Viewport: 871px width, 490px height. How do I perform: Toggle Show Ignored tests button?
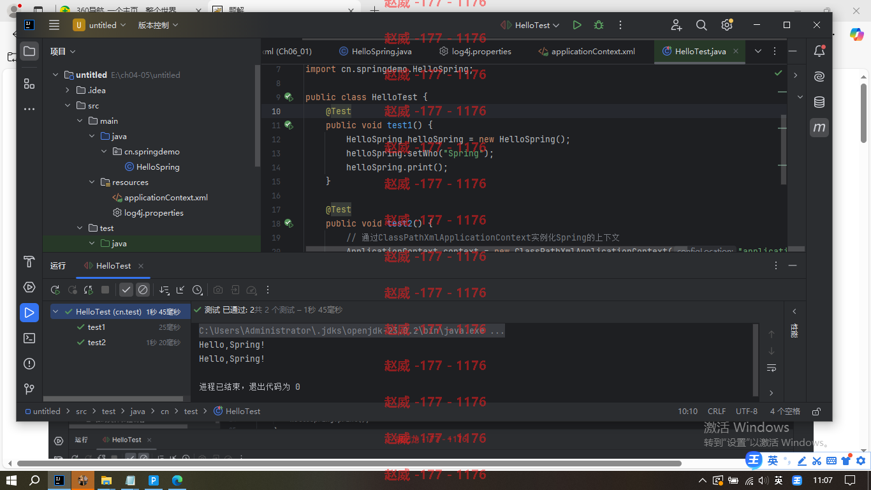click(143, 290)
